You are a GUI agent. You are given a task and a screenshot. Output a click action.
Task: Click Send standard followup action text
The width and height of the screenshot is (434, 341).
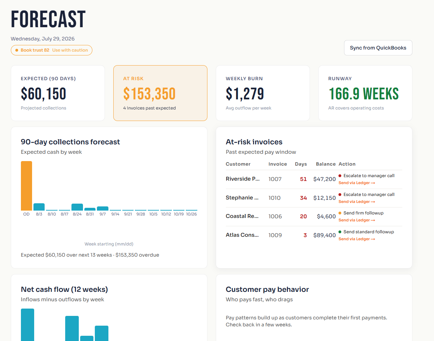(x=368, y=232)
